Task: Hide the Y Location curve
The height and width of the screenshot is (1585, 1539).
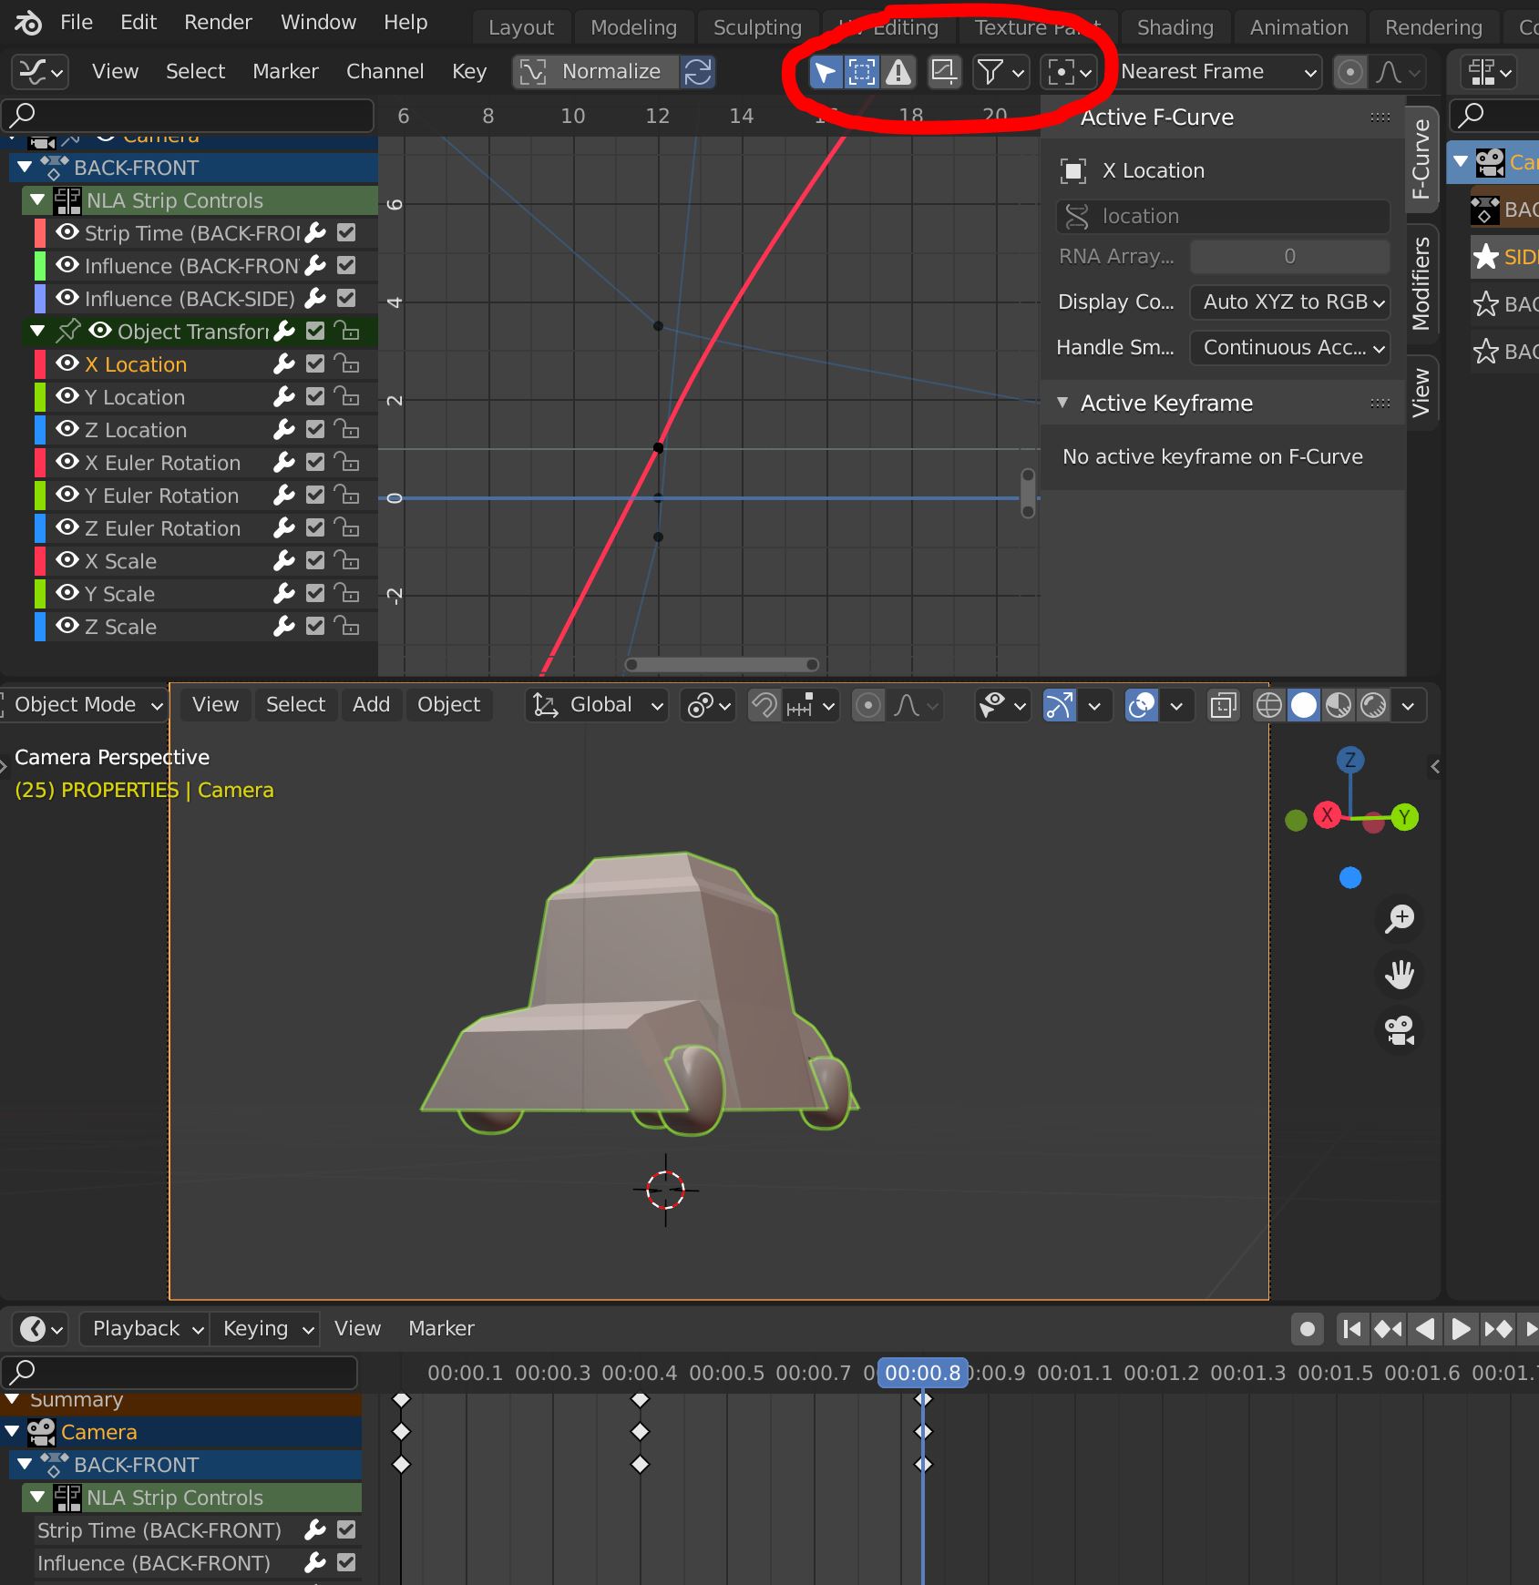Action: click(67, 396)
